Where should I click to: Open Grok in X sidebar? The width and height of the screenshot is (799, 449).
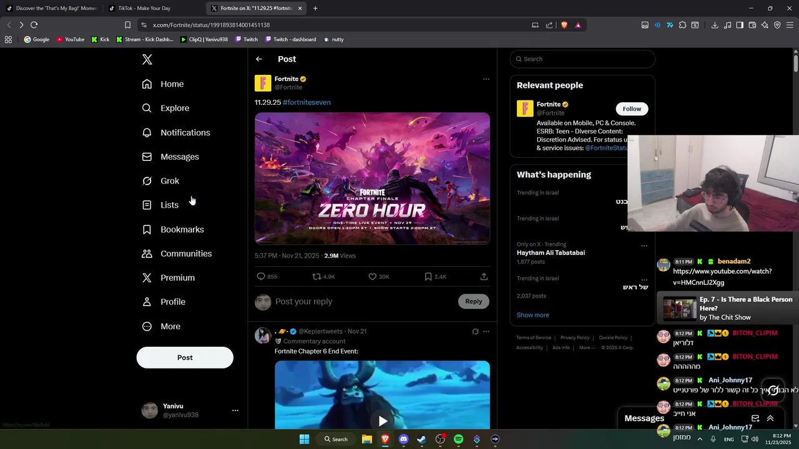point(161,181)
